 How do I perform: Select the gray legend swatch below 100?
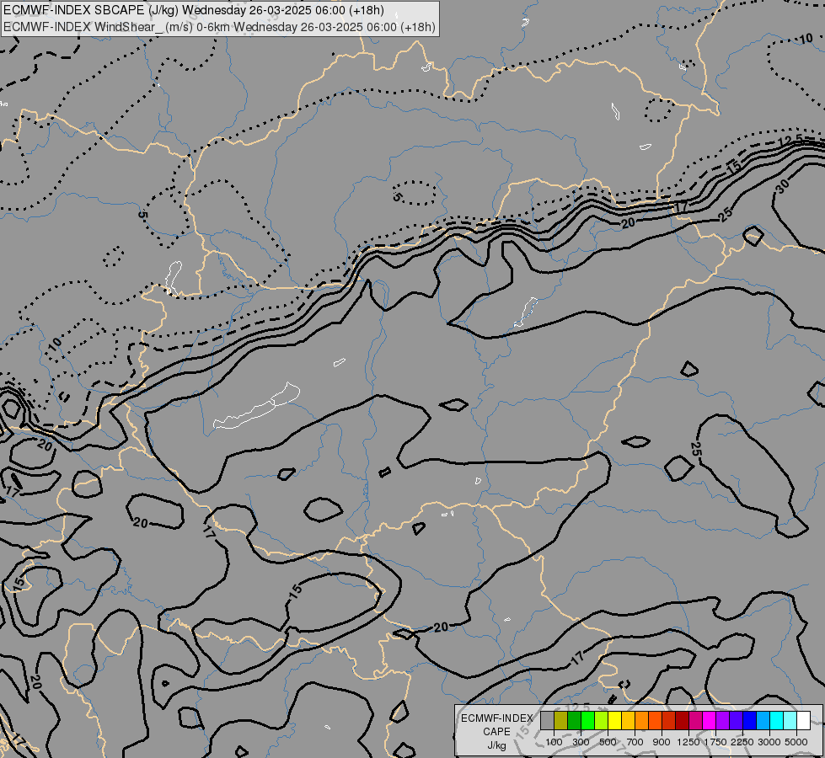[547, 721]
